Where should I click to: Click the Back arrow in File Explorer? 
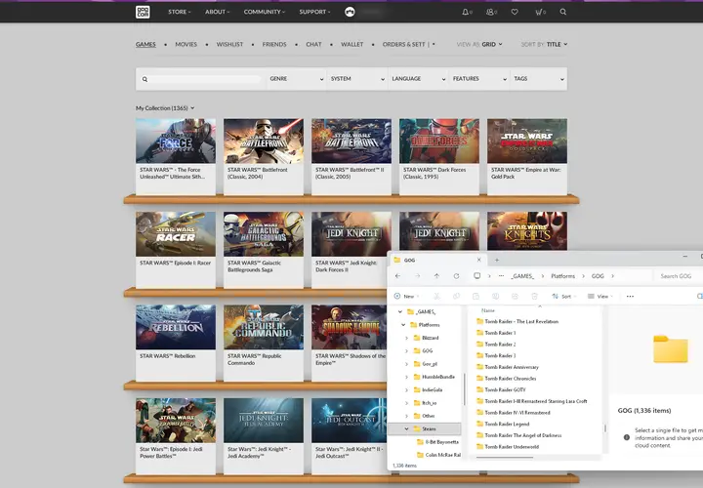pos(397,276)
